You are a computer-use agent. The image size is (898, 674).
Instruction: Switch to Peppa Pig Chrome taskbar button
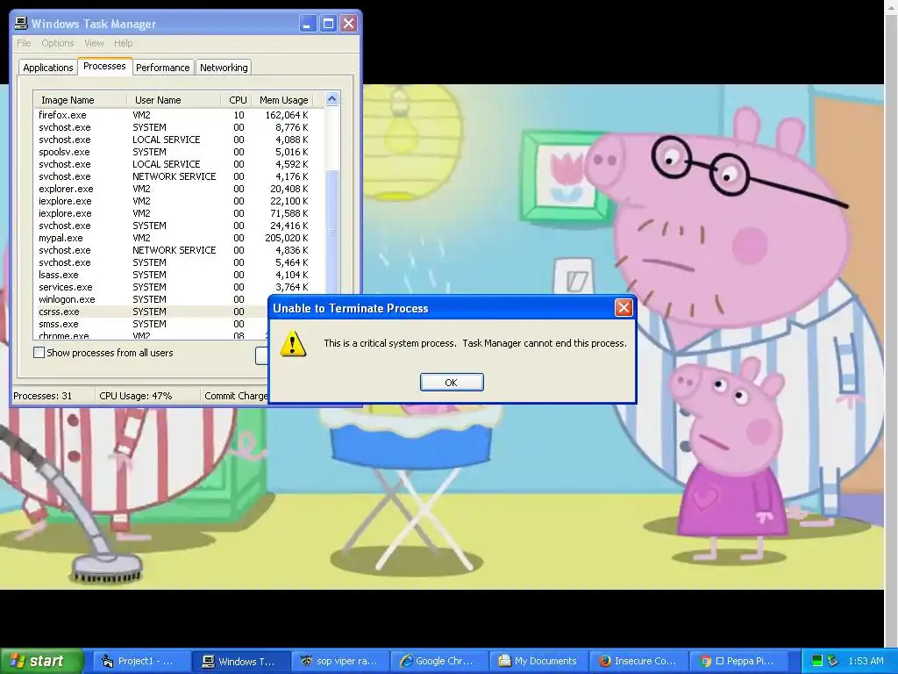[x=738, y=661]
